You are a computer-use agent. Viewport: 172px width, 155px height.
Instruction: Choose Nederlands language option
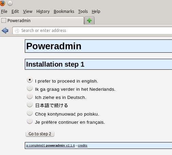(30, 88)
